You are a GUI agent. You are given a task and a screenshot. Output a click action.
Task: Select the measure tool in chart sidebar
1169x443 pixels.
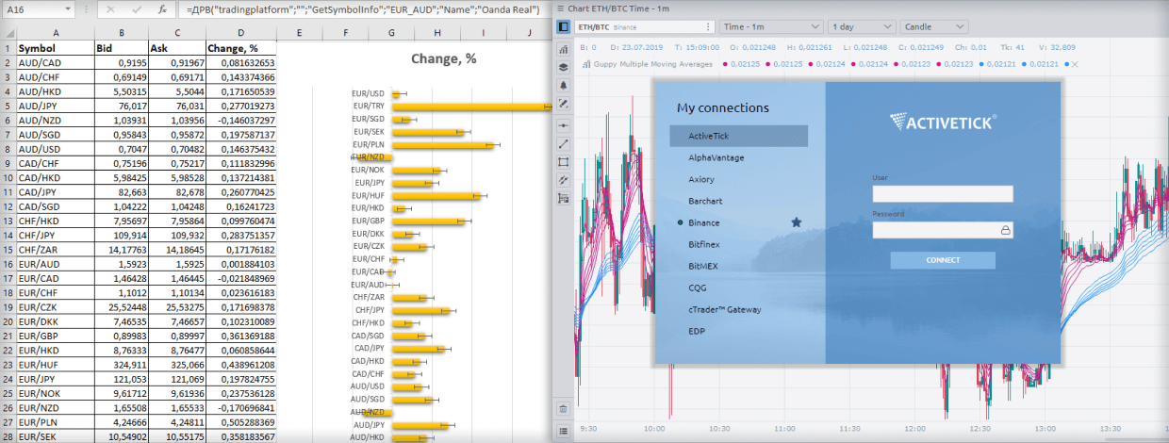pos(563,198)
